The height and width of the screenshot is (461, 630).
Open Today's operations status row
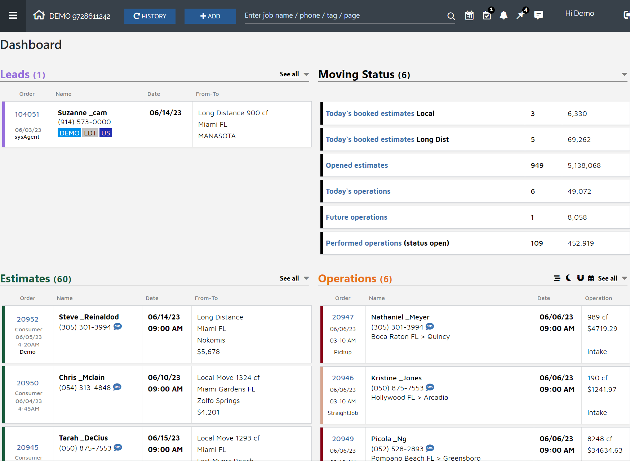point(358,191)
